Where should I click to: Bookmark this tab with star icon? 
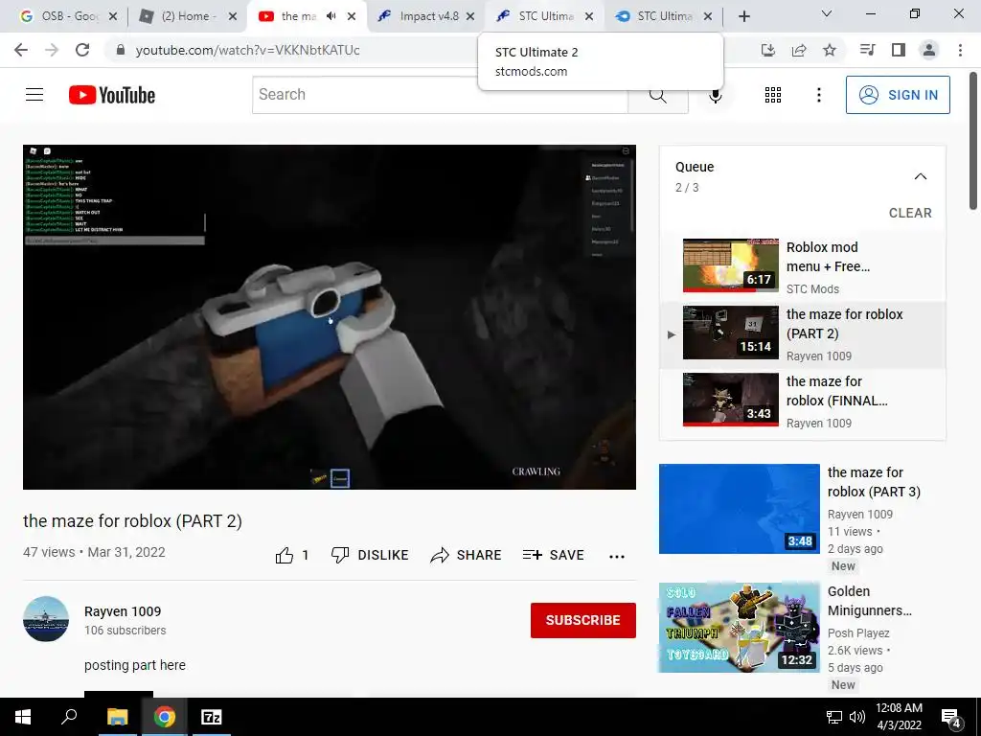point(830,50)
